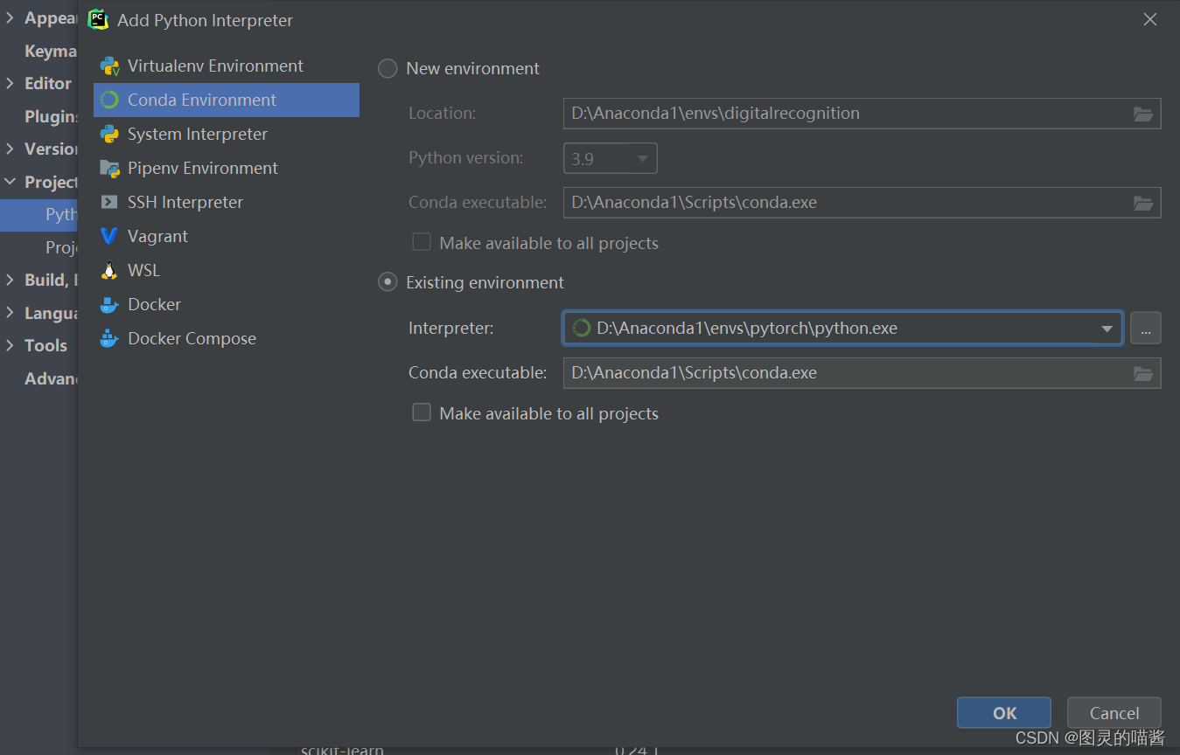Screen dimensions: 1180x755
Task: Collapse the Project settings section
Action: click(10, 182)
